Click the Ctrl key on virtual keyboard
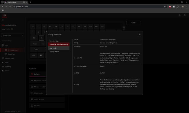The height and width of the screenshot is (113, 189). pyautogui.click(x=33, y=55)
